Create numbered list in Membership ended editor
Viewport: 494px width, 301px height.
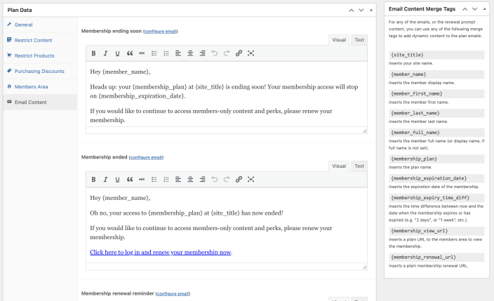166,180
